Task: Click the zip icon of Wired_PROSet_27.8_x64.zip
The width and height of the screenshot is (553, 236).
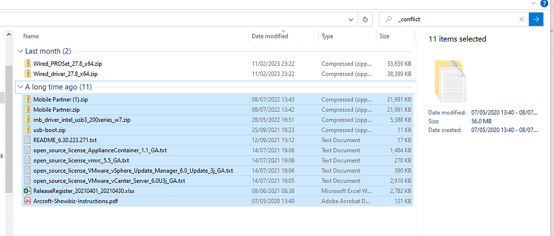Action: pos(28,63)
